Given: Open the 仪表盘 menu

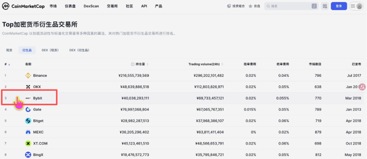Looking at the screenshot, I should (70, 6).
